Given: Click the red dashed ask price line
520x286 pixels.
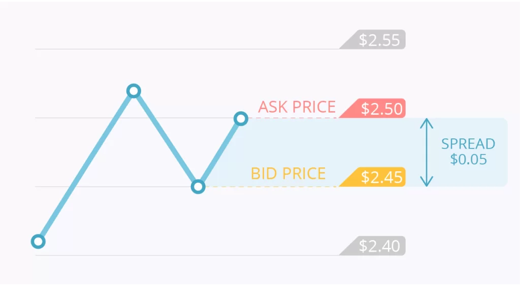Looking at the screenshot, I should 292,118.
